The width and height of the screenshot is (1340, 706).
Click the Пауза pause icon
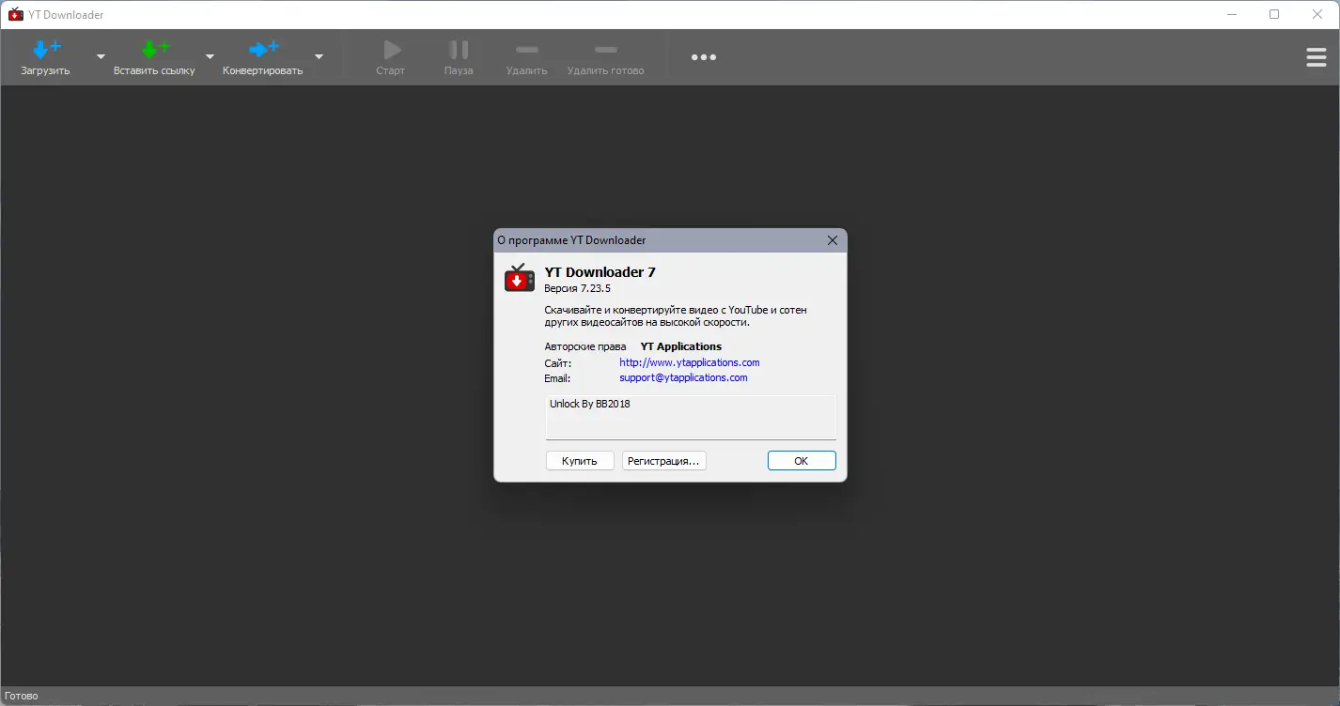(459, 50)
